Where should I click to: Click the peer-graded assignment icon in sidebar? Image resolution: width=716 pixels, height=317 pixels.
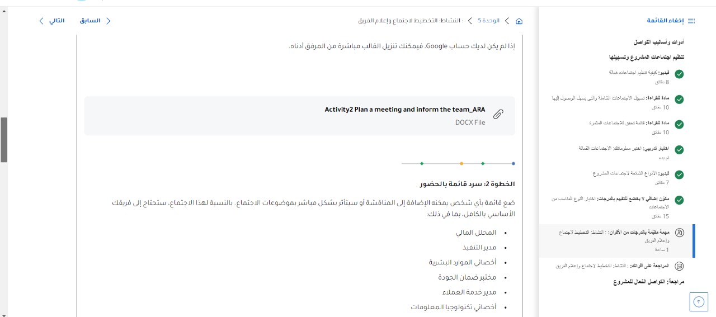pyautogui.click(x=679, y=232)
